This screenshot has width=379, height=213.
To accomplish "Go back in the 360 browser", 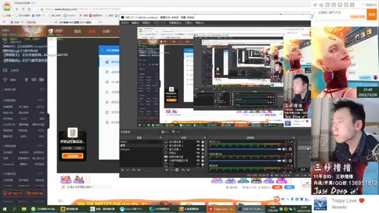I will tap(17, 9).
